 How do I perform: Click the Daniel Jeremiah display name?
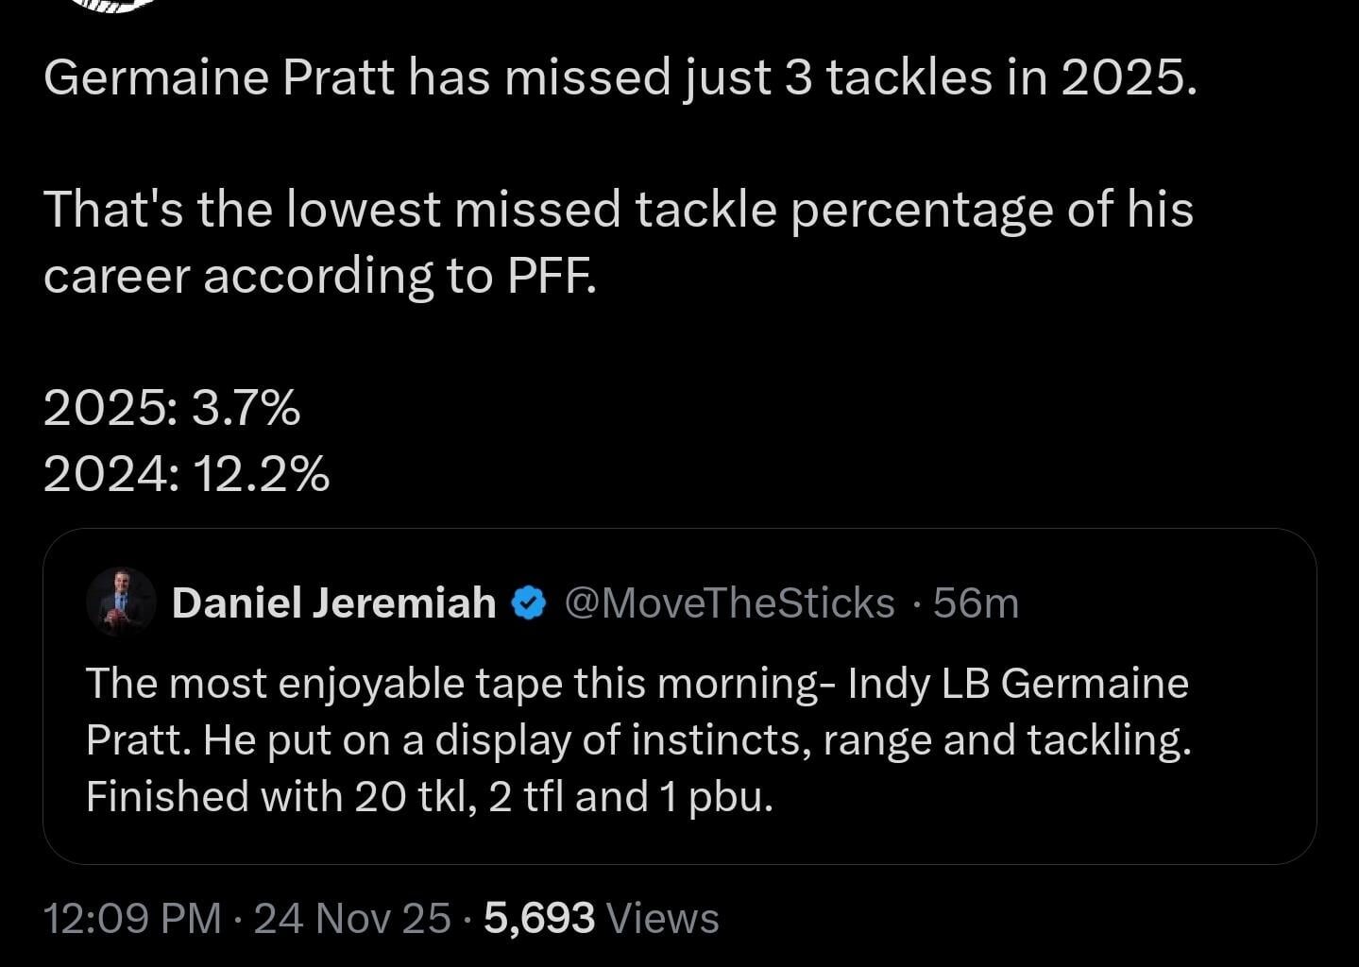(x=332, y=602)
